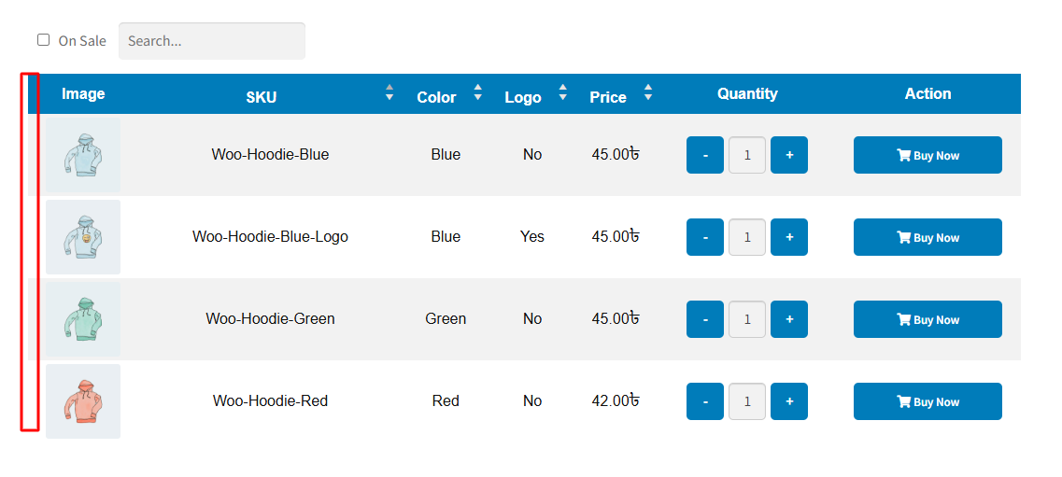Click the Search input field

(x=211, y=41)
